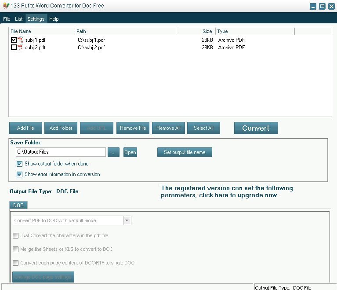The width and height of the screenshot is (337, 290).
Task: Open the List menu
Action: pos(19,19)
